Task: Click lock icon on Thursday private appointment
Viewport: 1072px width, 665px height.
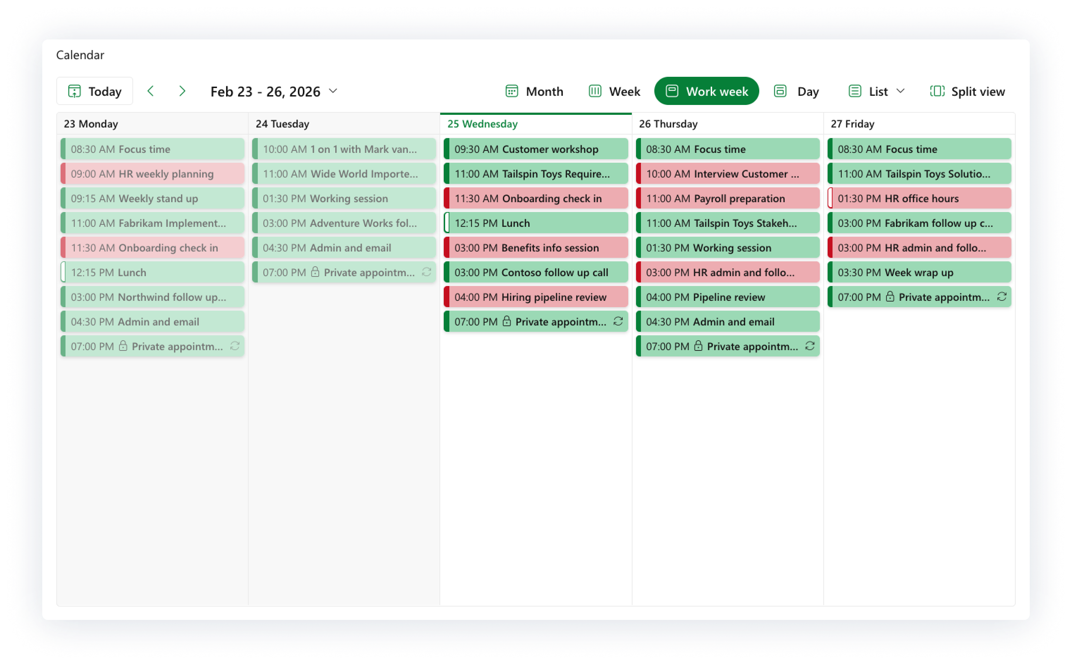Action: click(x=698, y=346)
